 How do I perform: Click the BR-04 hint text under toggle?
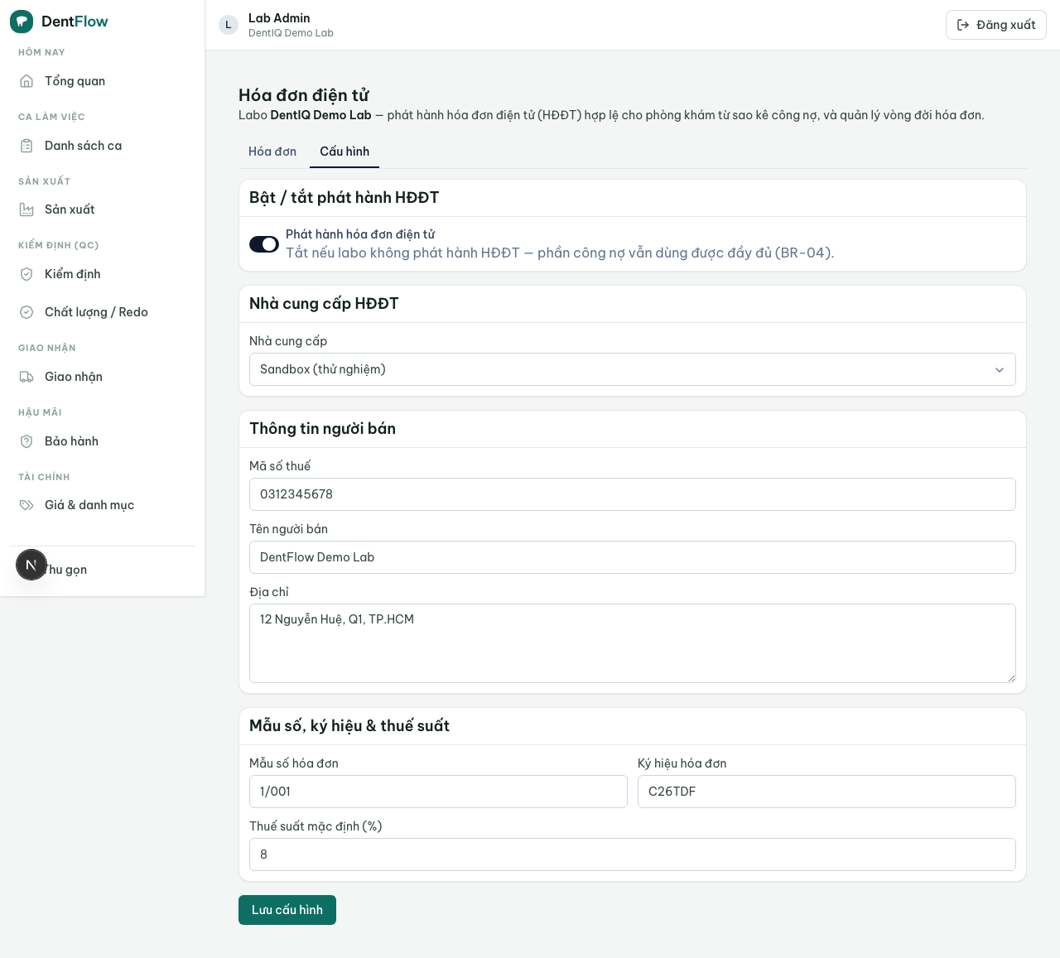coord(560,253)
